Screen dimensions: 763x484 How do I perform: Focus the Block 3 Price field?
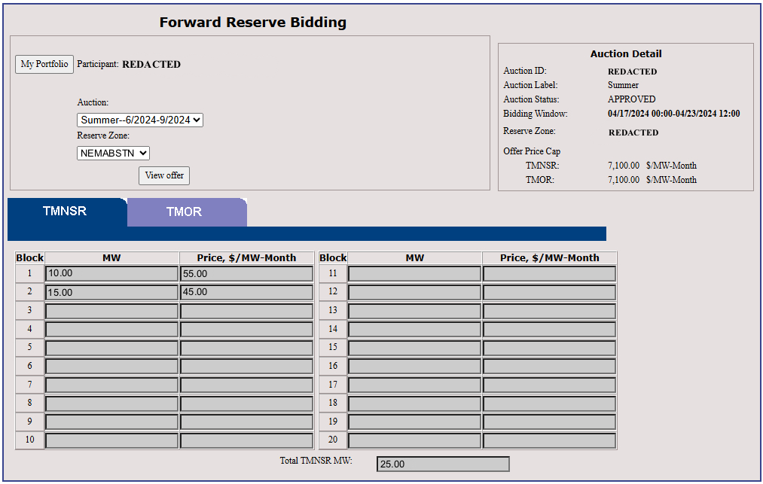(x=247, y=311)
